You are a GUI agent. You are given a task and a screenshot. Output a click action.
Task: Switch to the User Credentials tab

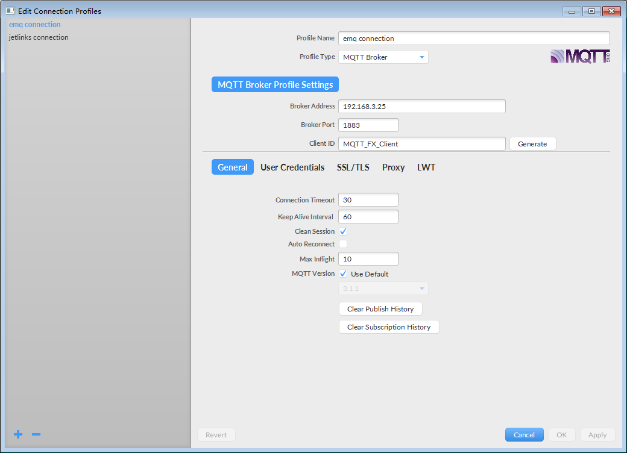click(292, 167)
